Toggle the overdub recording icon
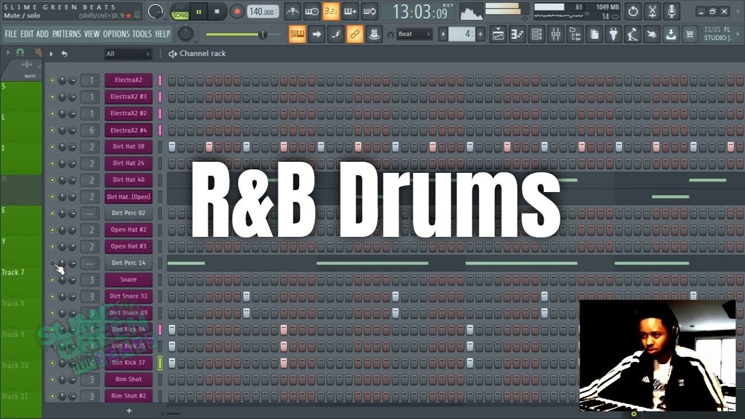 pos(350,11)
